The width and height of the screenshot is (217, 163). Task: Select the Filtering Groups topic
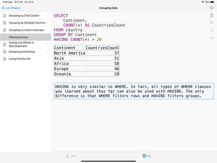[x=26, y=37]
